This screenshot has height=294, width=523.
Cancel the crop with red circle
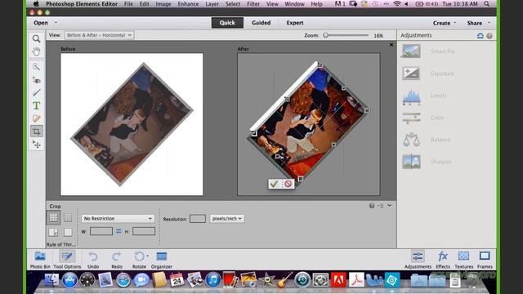(x=288, y=184)
